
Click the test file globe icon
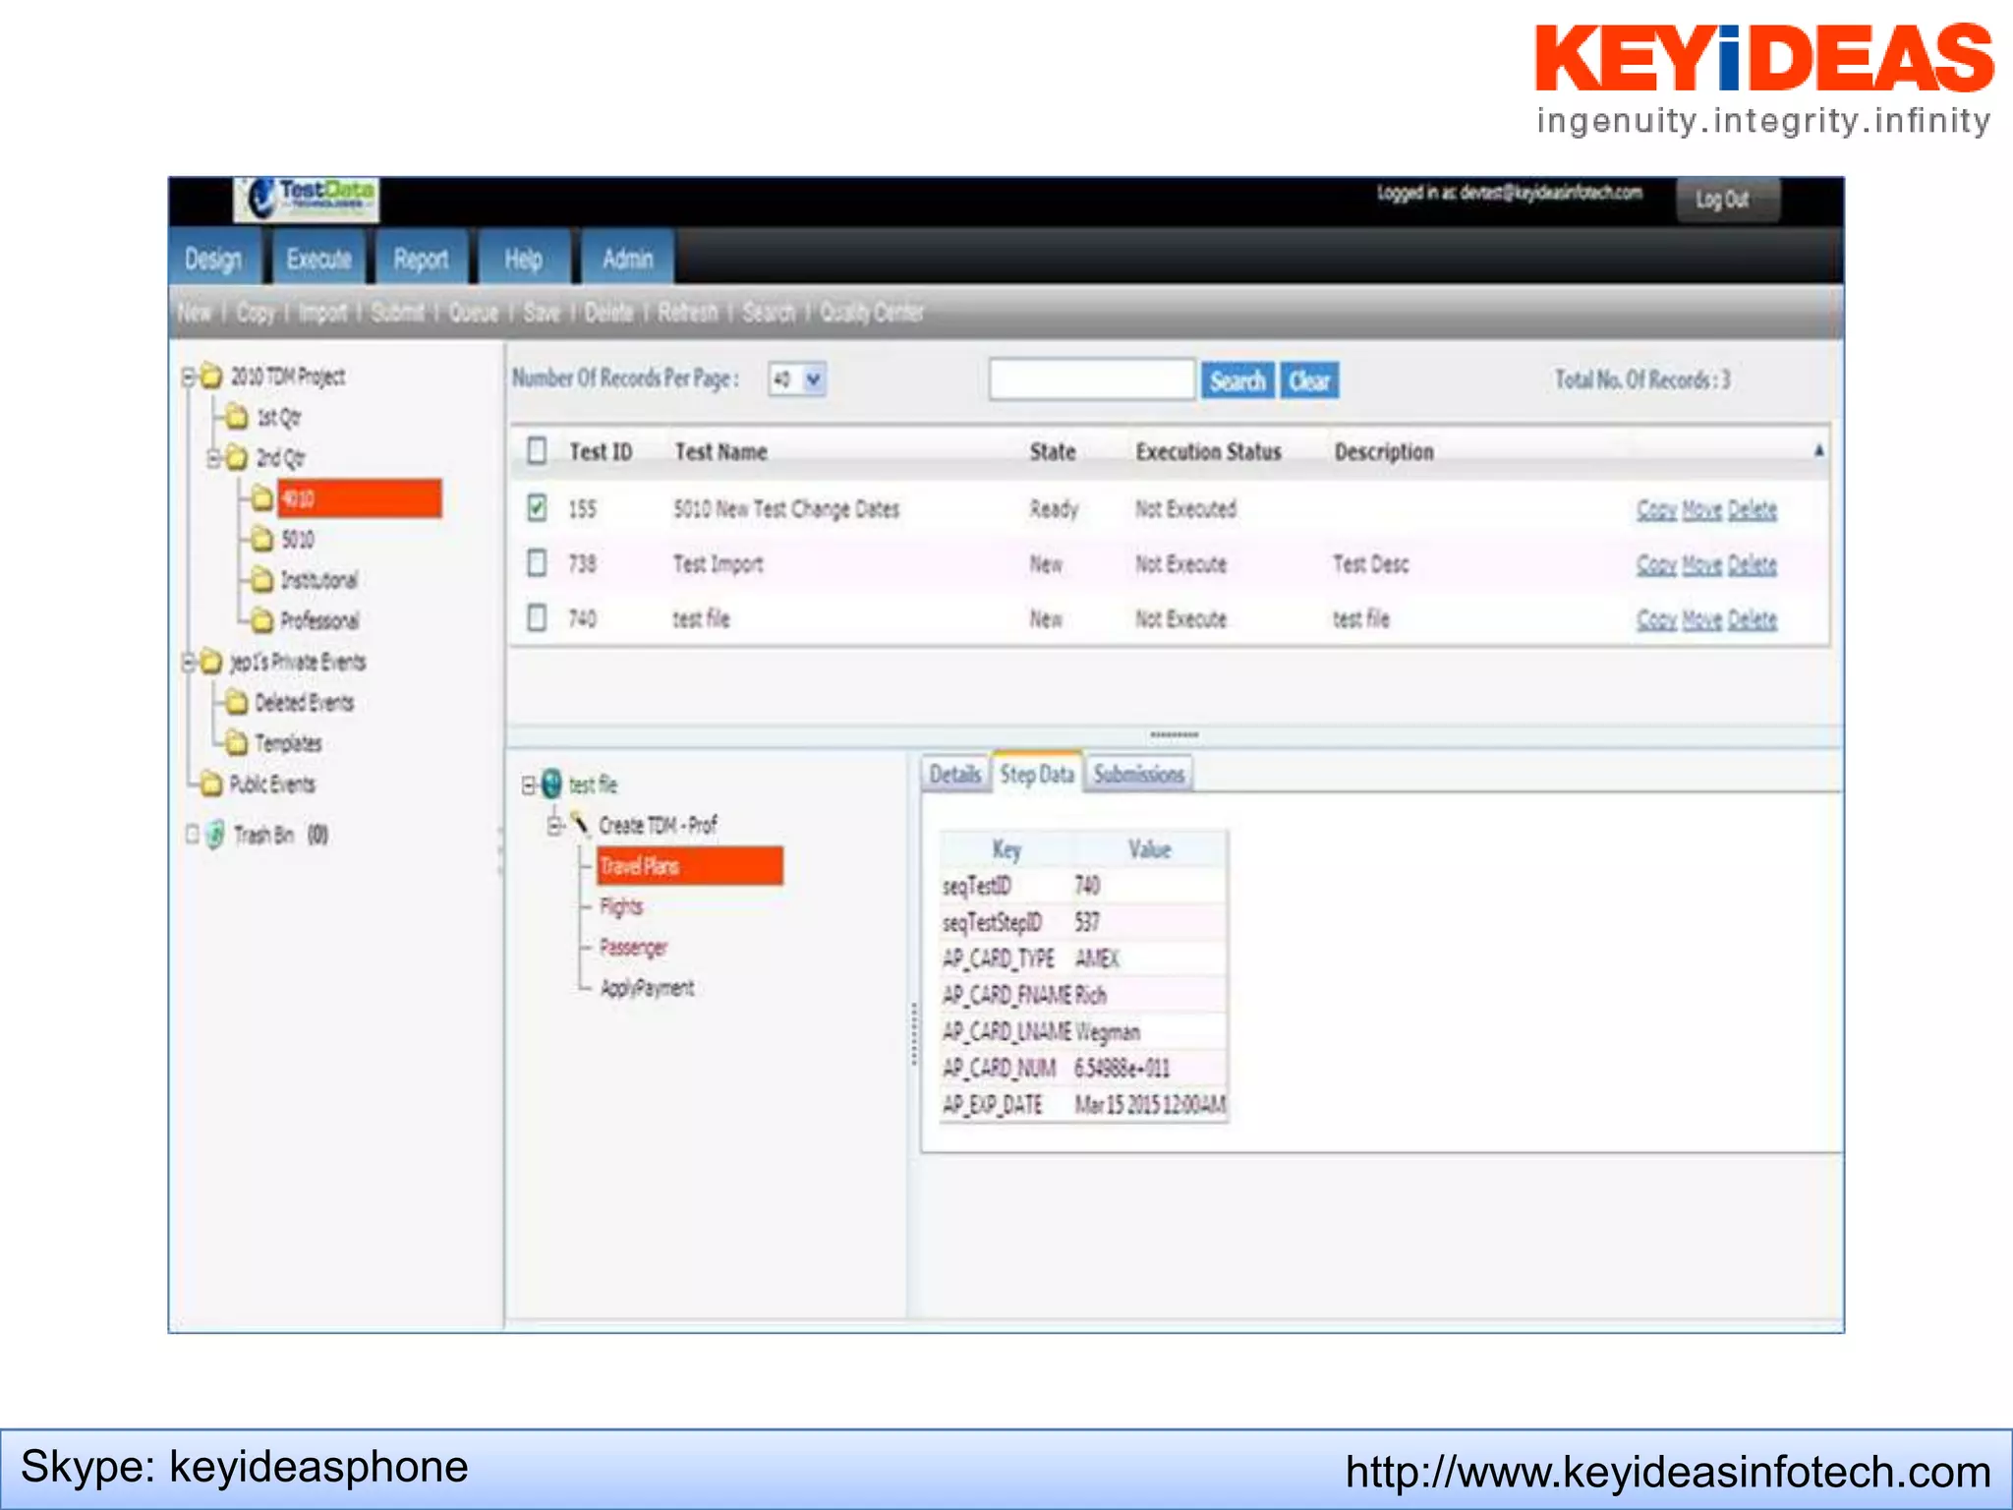(551, 784)
